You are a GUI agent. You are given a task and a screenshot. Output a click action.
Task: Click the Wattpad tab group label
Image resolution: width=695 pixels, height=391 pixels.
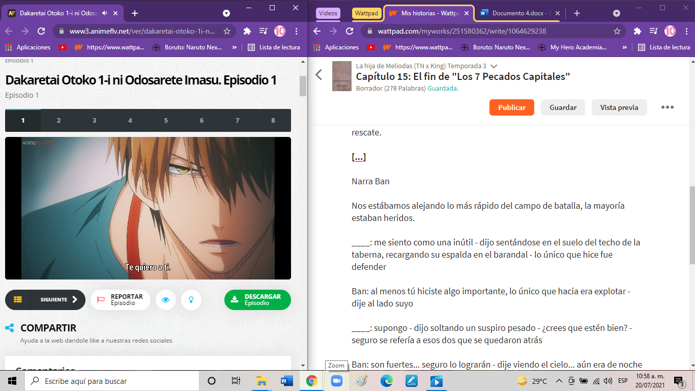pyautogui.click(x=366, y=13)
